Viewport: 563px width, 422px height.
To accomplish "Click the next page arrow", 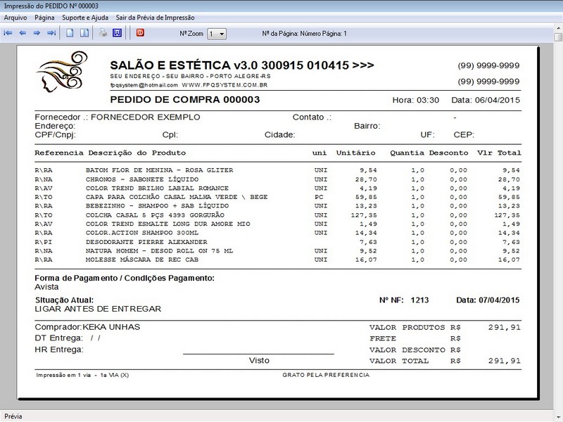I will click(37, 33).
